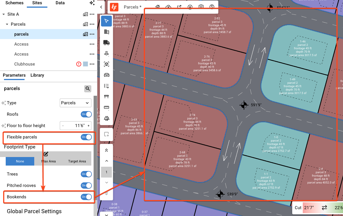Open the Clubhouse more options menu
The width and height of the screenshot is (343, 216).
[92, 64]
